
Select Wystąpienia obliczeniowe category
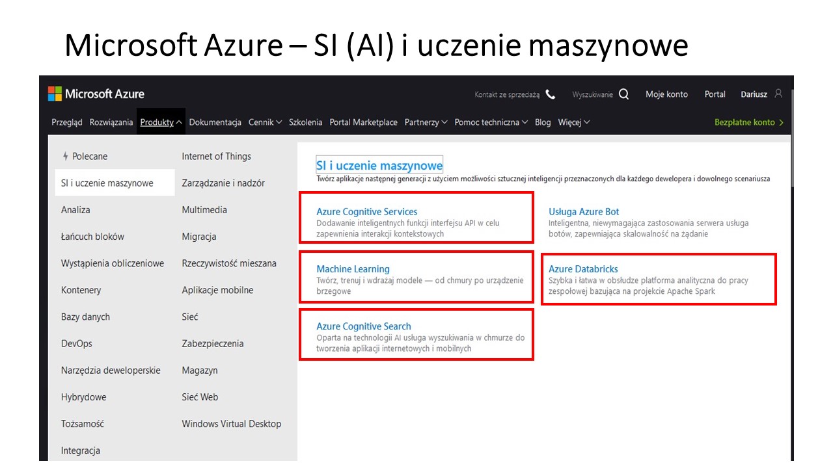[113, 263]
